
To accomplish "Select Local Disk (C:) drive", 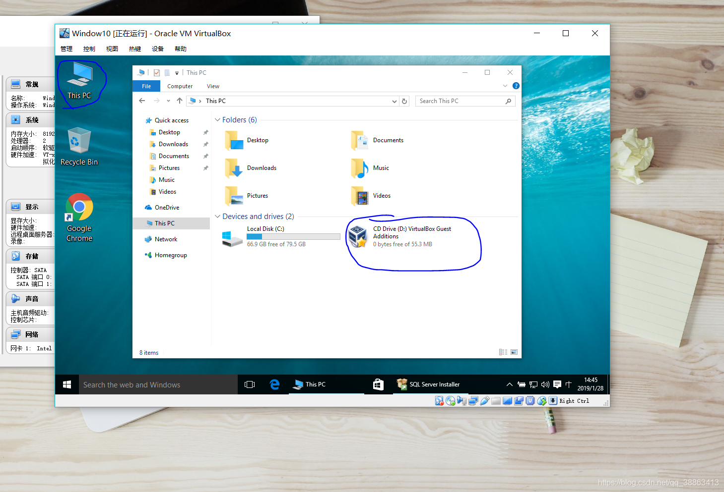I will 281,237.
